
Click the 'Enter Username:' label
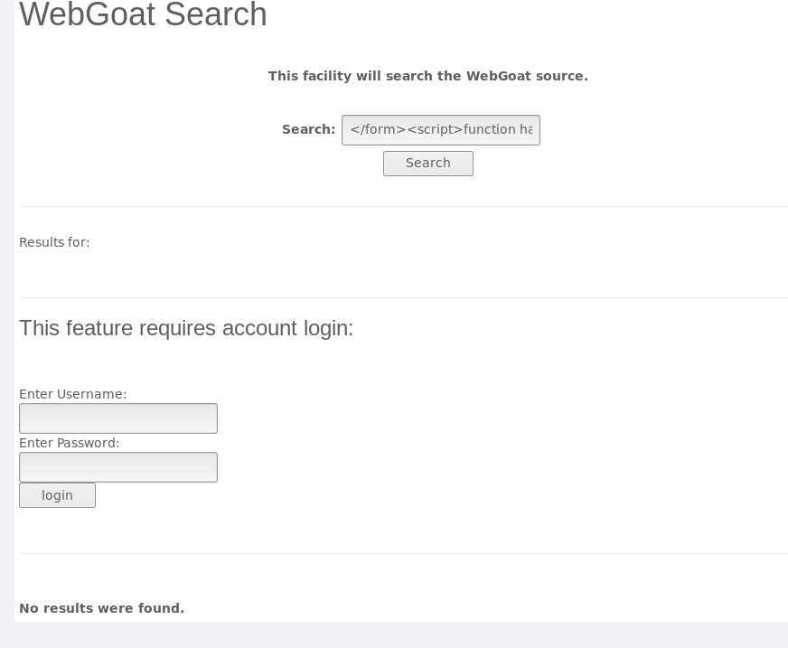click(x=73, y=394)
